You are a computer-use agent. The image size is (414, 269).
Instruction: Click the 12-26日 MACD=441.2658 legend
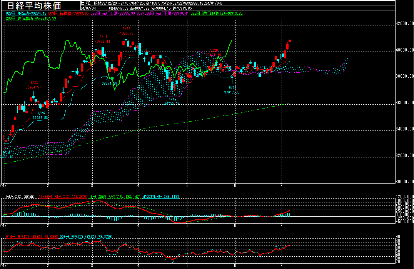[63, 197]
